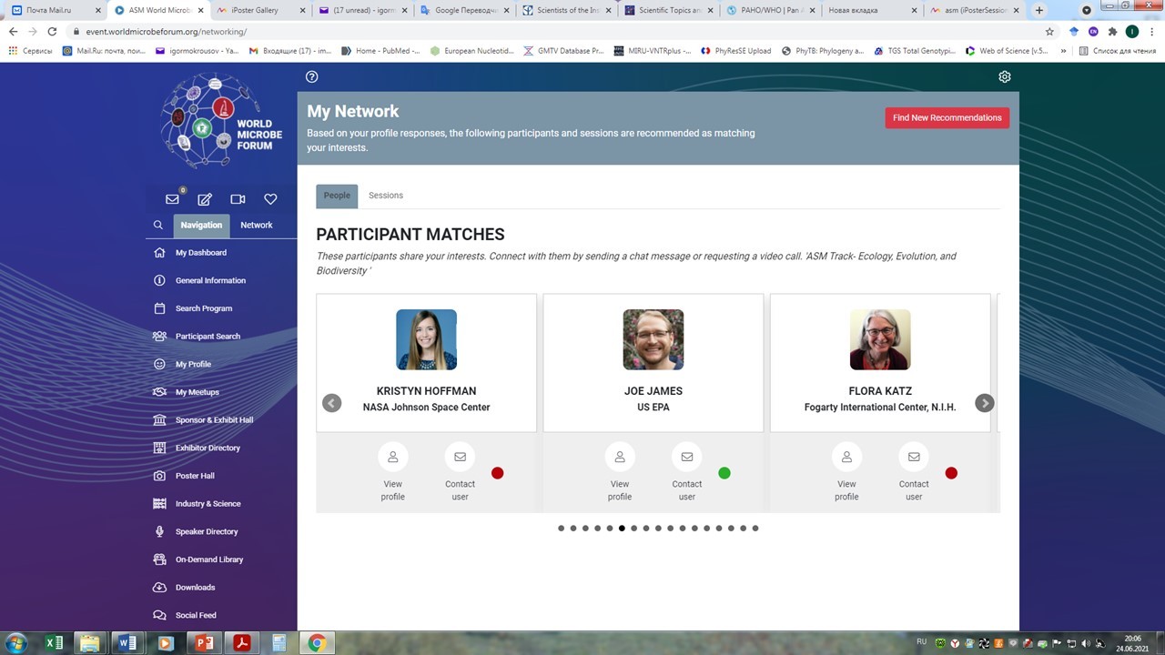Open Chrome from the taskbar
The width and height of the screenshot is (1165, 655).
pos(317,643)
